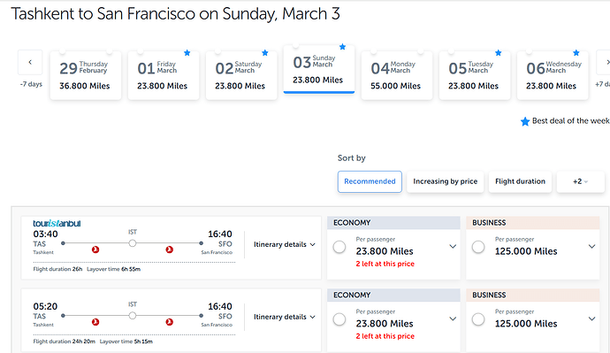Screen dimensions: 610x353
Task: Select Business 125.000 Miles for the 05:20 flight
Action: pyautogui.click(x=478, y=319)
